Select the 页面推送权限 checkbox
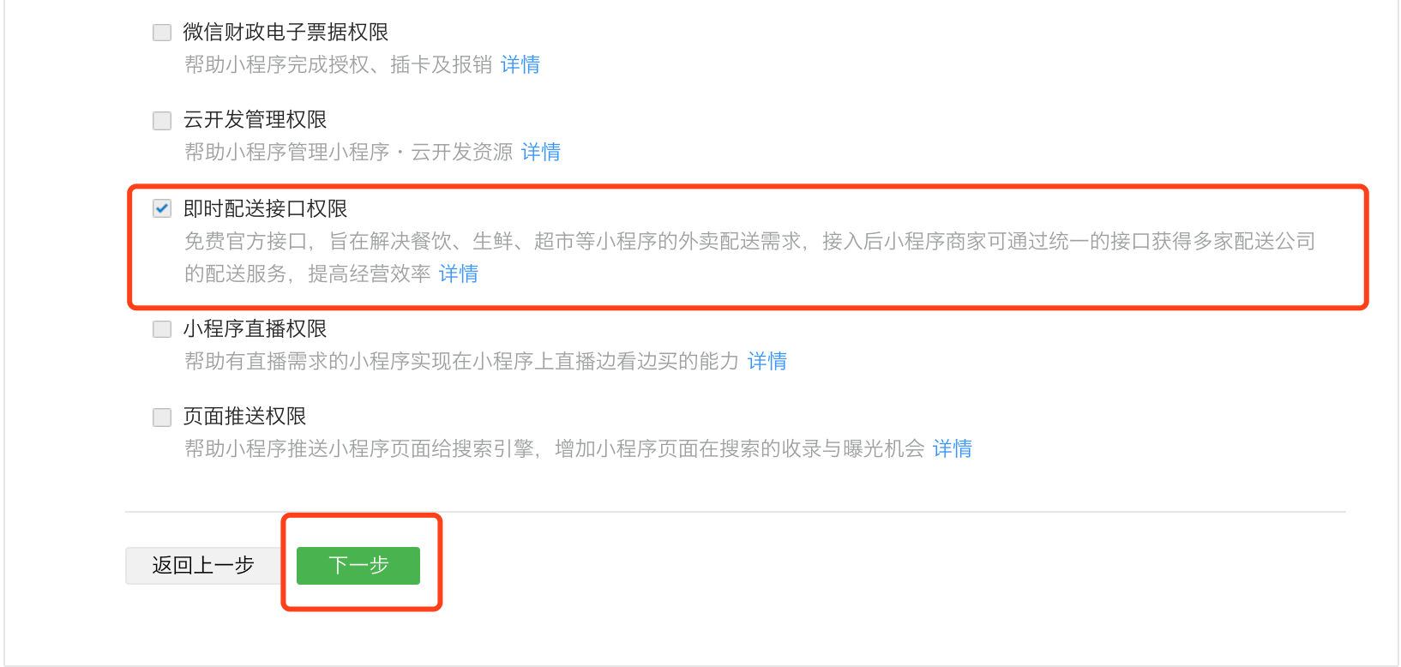 [162, 417]
